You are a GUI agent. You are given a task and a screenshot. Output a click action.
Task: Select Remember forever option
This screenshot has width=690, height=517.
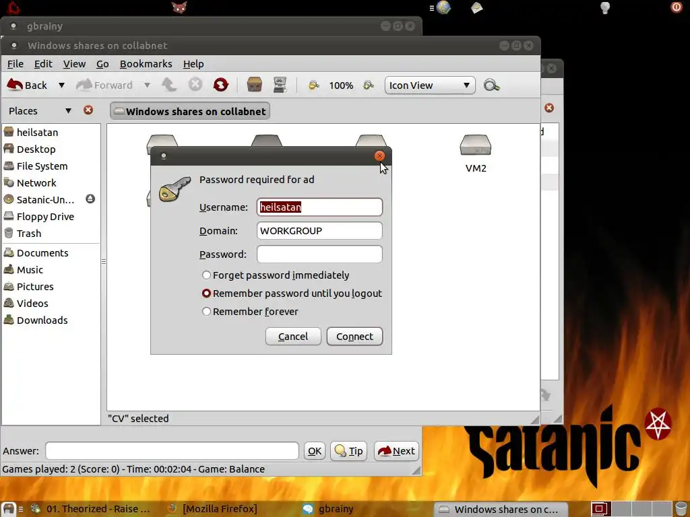tap(250, 312)
